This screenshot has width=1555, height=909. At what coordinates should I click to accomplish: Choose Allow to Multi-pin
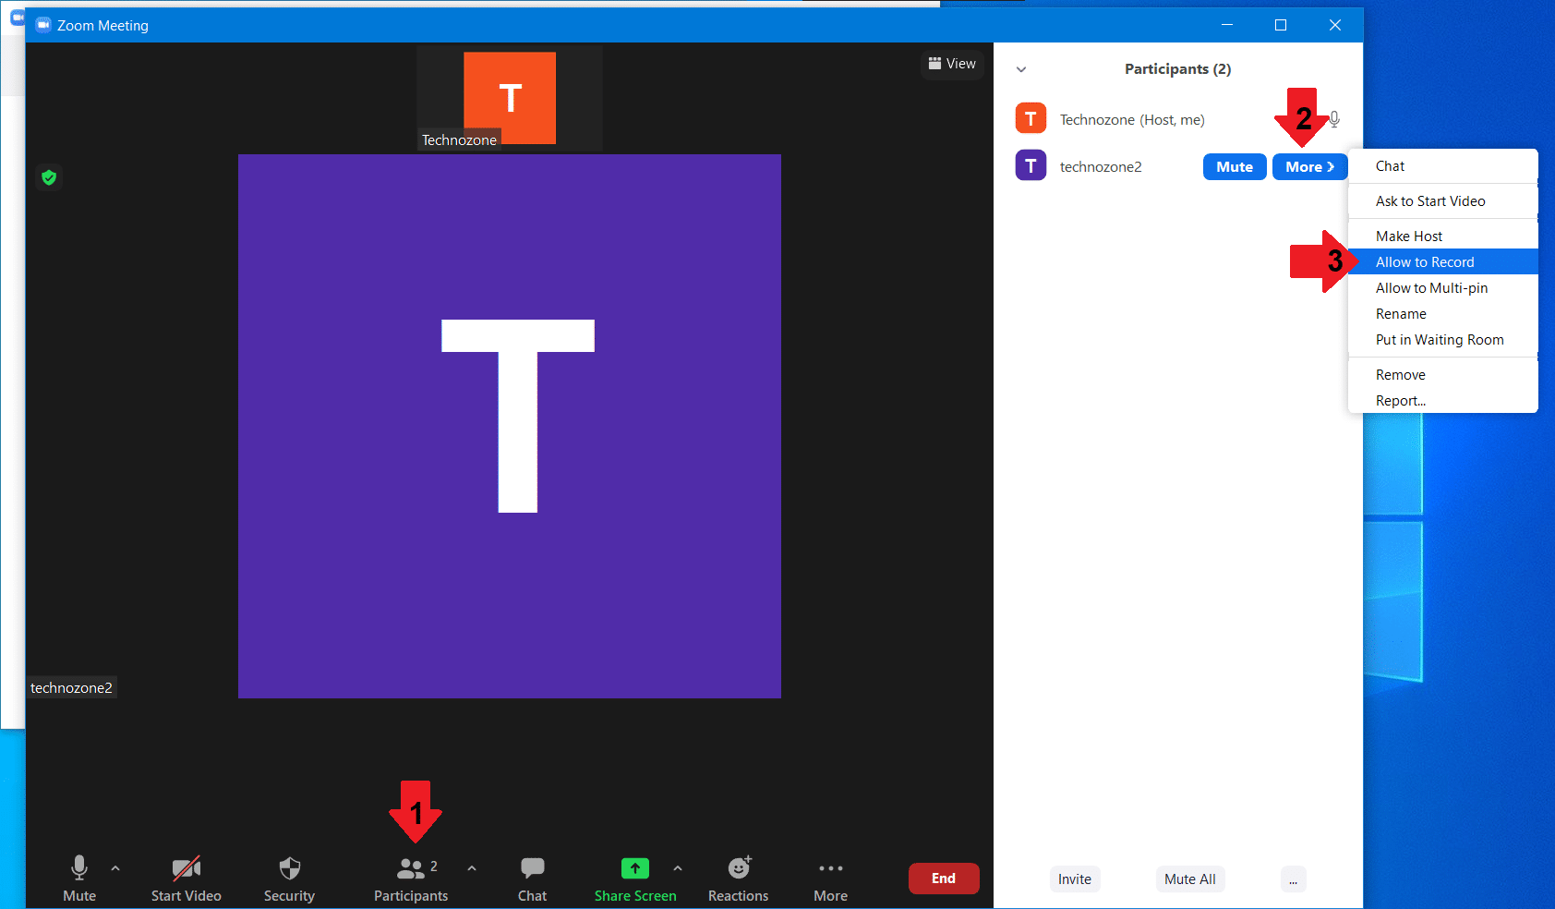1443,288
